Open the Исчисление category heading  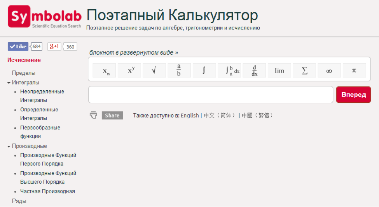click(x=24, y=60)
